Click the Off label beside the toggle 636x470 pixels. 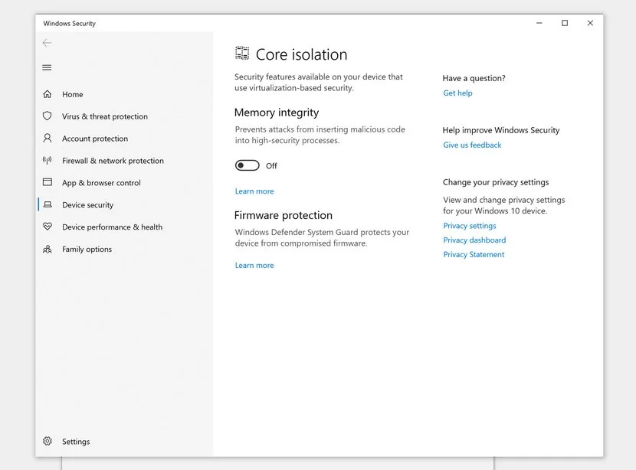(x=271, y=165)
